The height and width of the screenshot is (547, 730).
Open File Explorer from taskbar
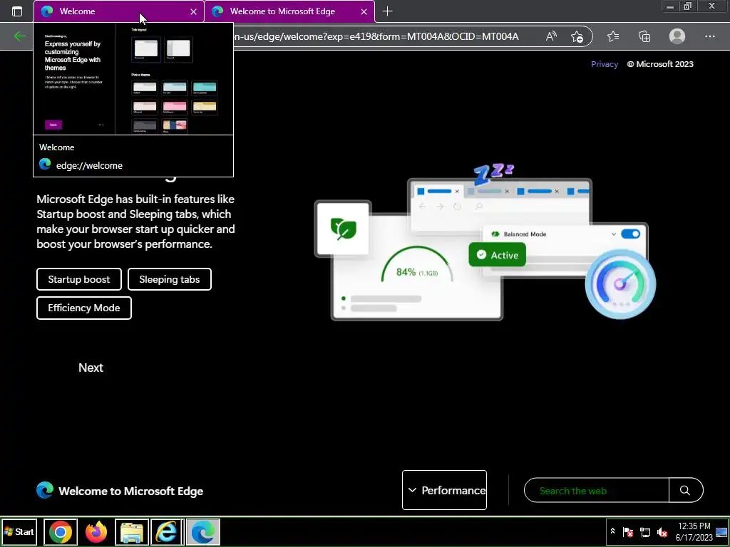132,531
